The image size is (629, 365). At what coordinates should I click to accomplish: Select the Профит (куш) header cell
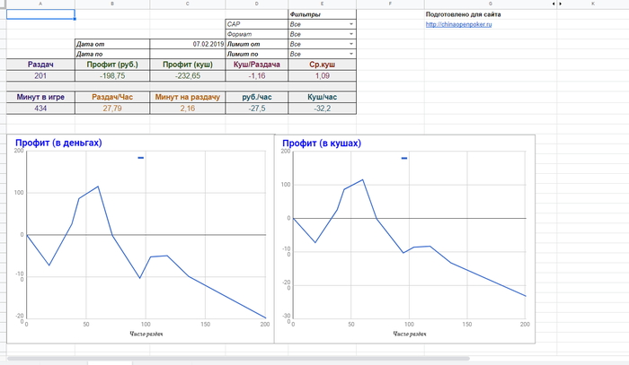188,65
